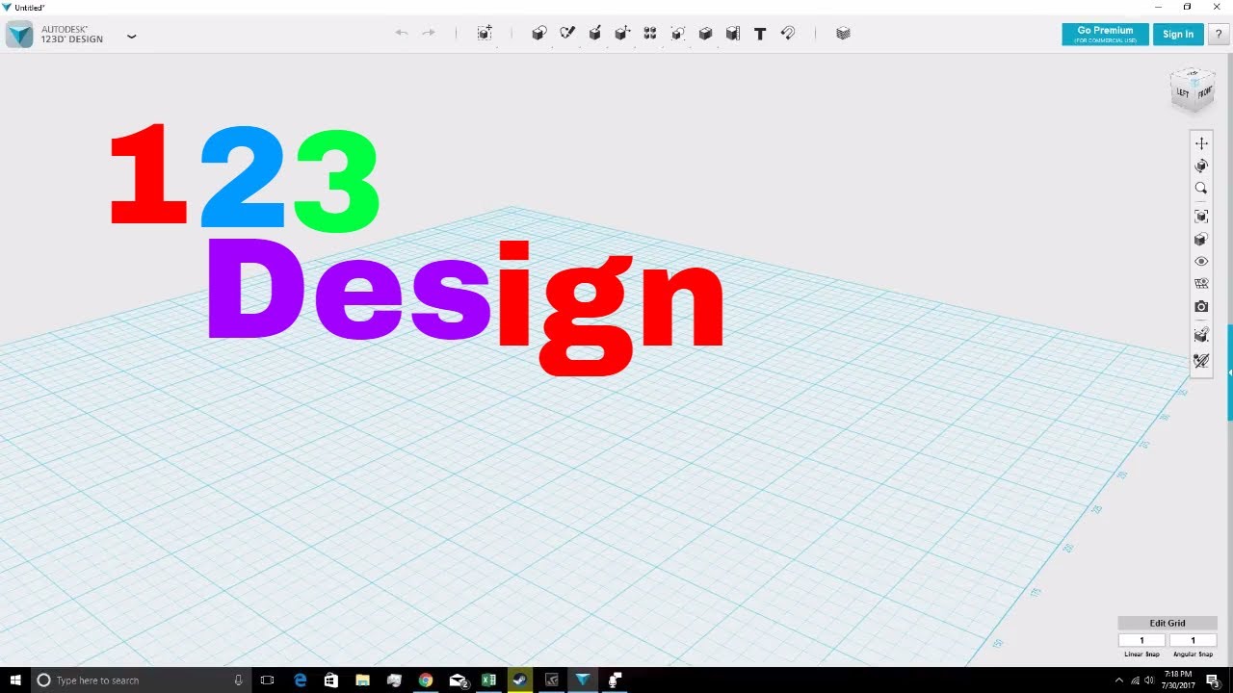
Task: Toggle the Snap magnet tool
Action: 788,33
